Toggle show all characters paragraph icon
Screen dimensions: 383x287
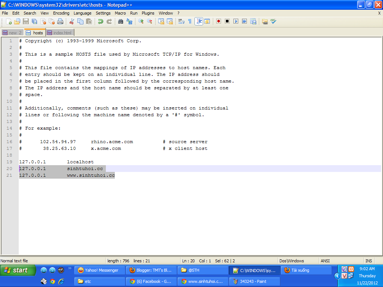tap(190, 21)
